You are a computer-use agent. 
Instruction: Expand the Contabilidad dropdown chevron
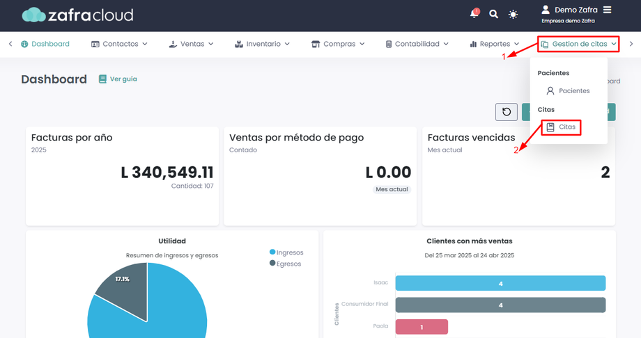[x=446, y=44]
